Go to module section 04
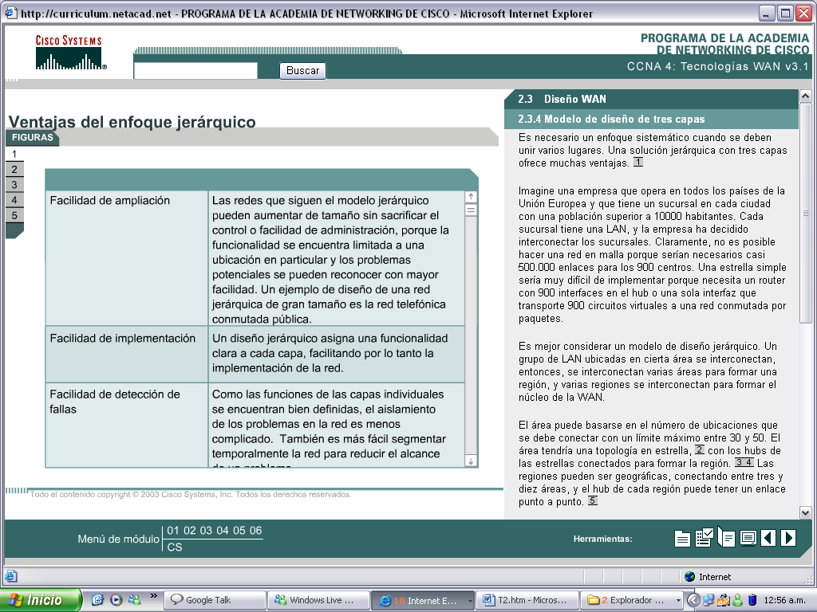The height and width of the screenshot is (612, 817). point(223,531)
